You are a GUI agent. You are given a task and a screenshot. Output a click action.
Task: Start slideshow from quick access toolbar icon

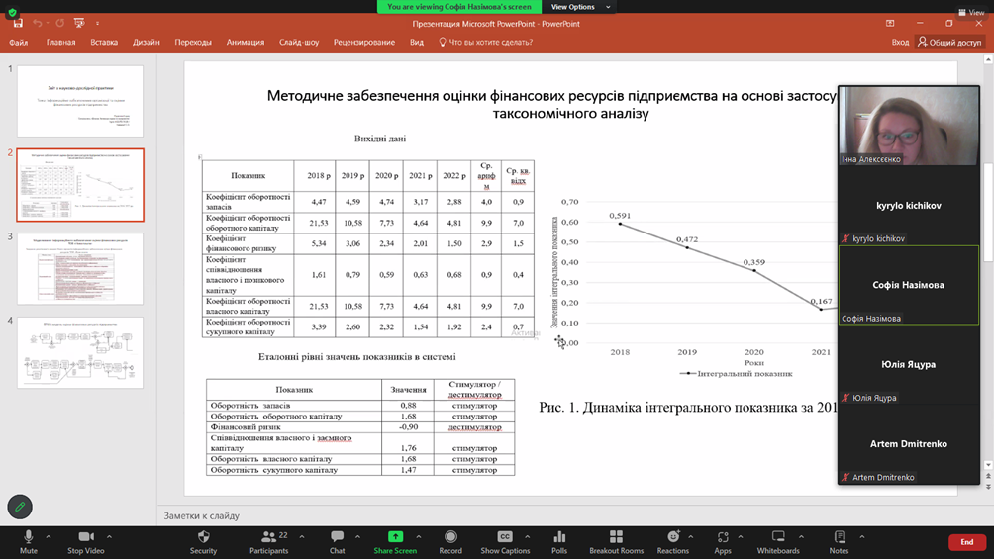[79, 24]
